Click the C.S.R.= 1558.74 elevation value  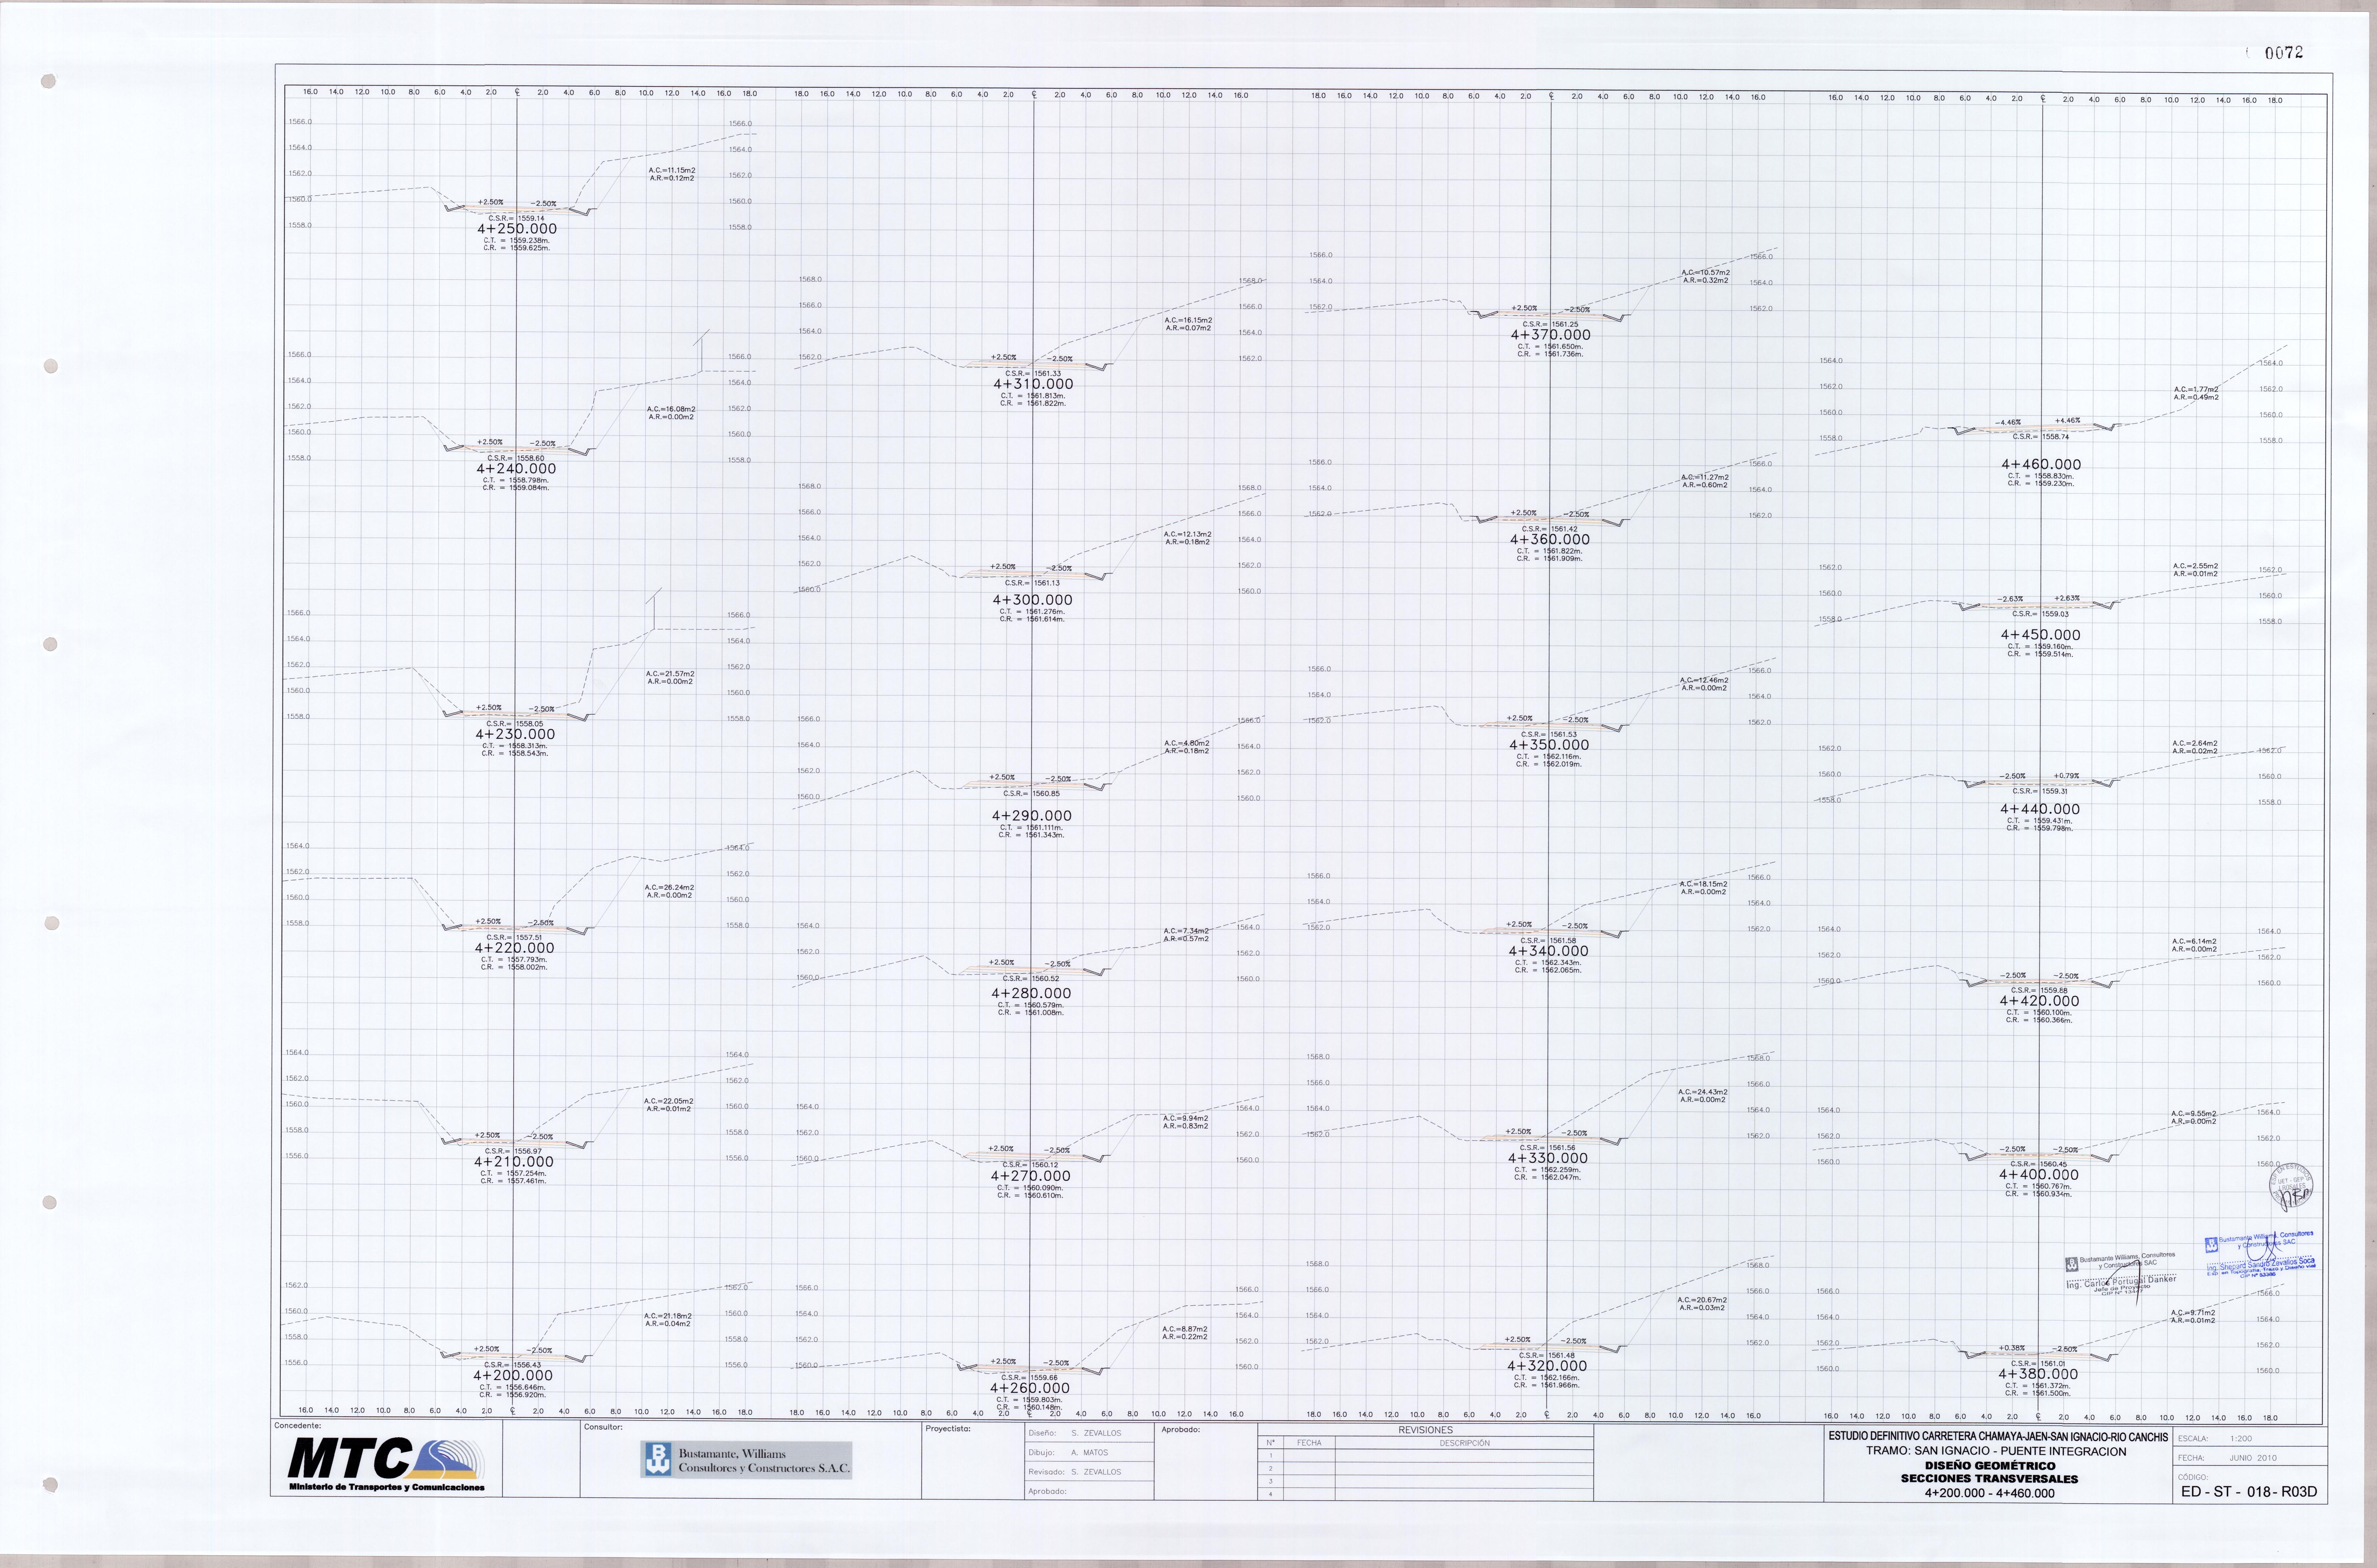(2041, 437)
